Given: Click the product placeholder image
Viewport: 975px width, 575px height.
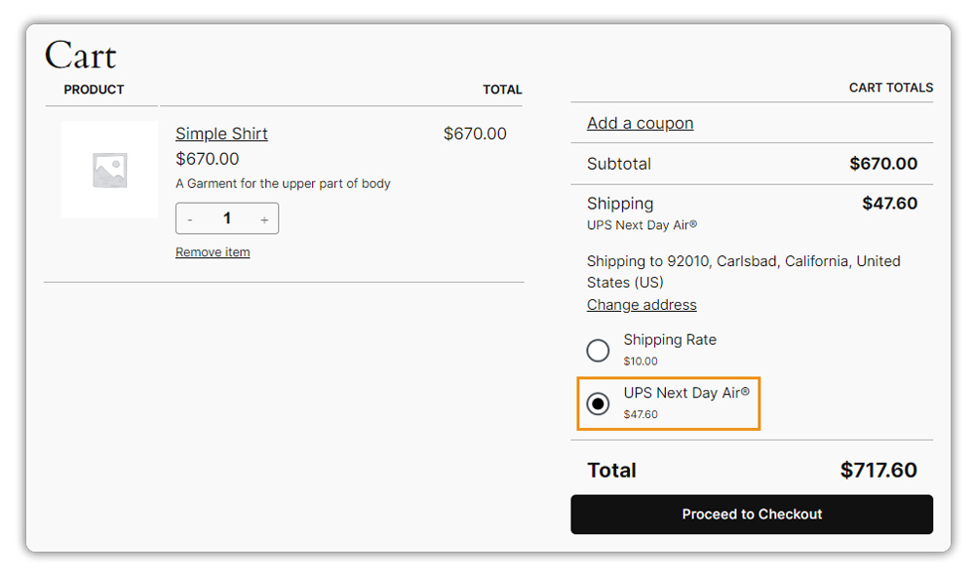Looking at the screenshot, I should click(x=109, y=170).
